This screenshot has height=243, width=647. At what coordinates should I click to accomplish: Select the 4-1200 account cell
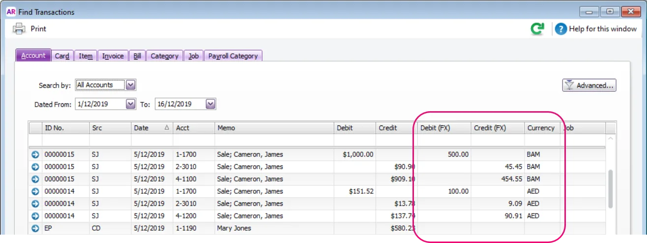click(x=194, y=216)
